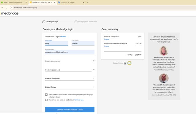Show password in Confirm password field
This screenshot has width=196, height=114.
pos(94,69)
